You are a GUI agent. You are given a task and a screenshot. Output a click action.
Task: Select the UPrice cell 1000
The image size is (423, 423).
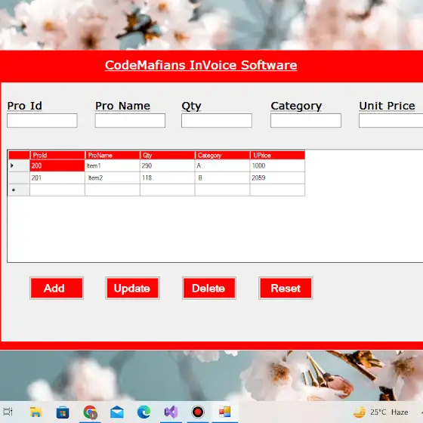coord(277,165)
